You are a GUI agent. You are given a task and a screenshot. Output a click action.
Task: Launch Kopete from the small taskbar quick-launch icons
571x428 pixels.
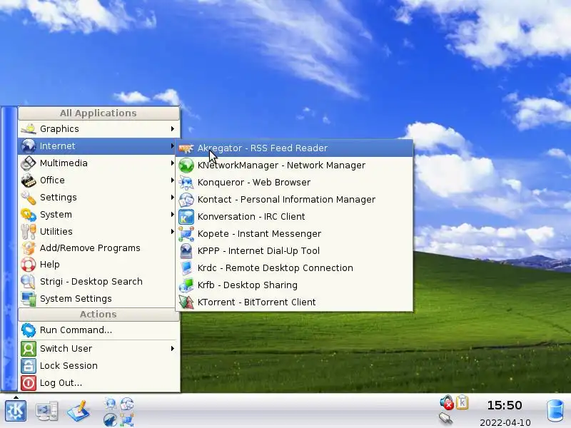click(x=127, y=419)
